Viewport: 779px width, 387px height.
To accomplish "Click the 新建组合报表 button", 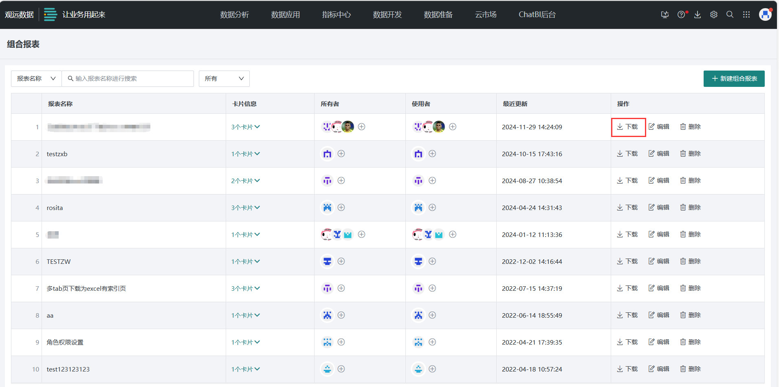I will pyautogui.click(x=734, y=78).
